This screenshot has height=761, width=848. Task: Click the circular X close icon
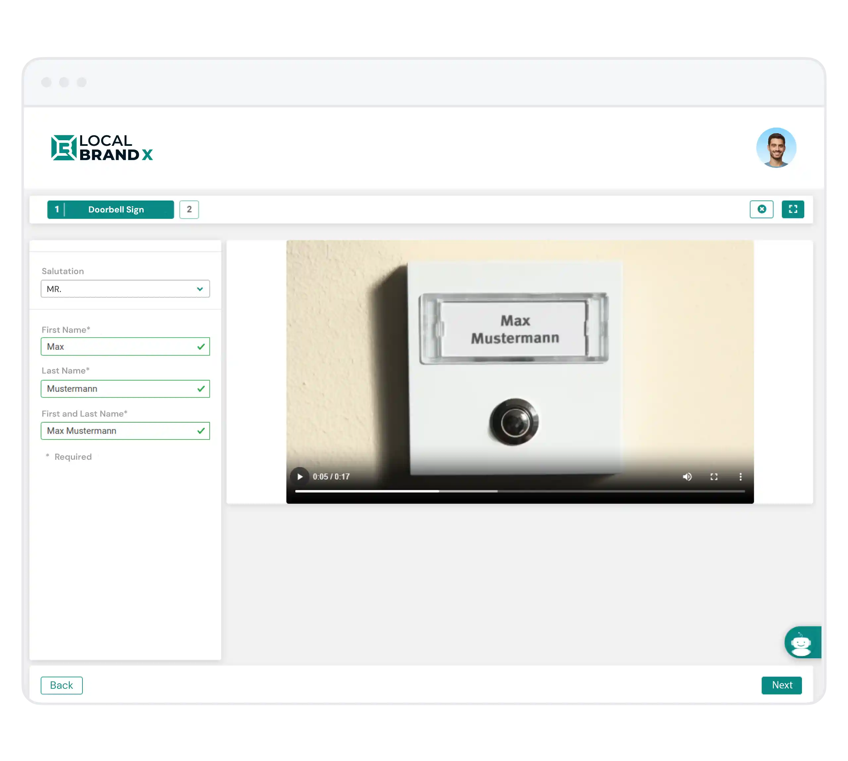click(x=761, y=209)
